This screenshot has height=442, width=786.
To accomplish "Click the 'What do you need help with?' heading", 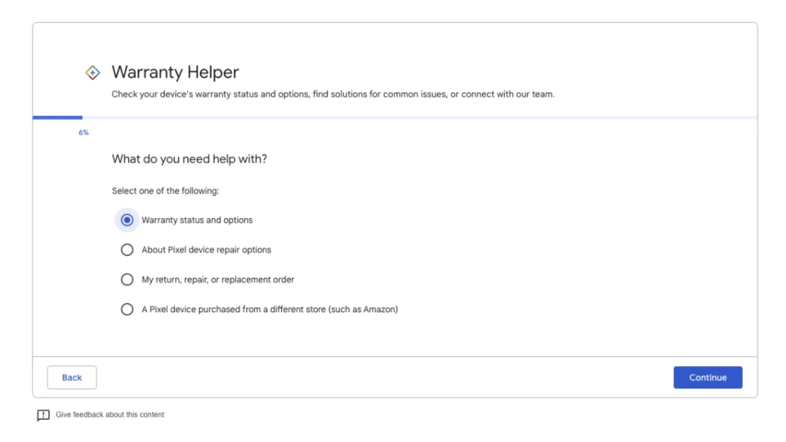I will tap(190, 159).
